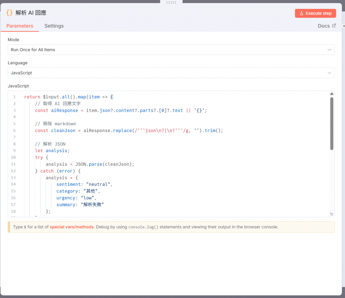Open the Language dropdown set to JavaScript
Screen dimensions: 345x298
pyautogui.click(x=171, y=73)
